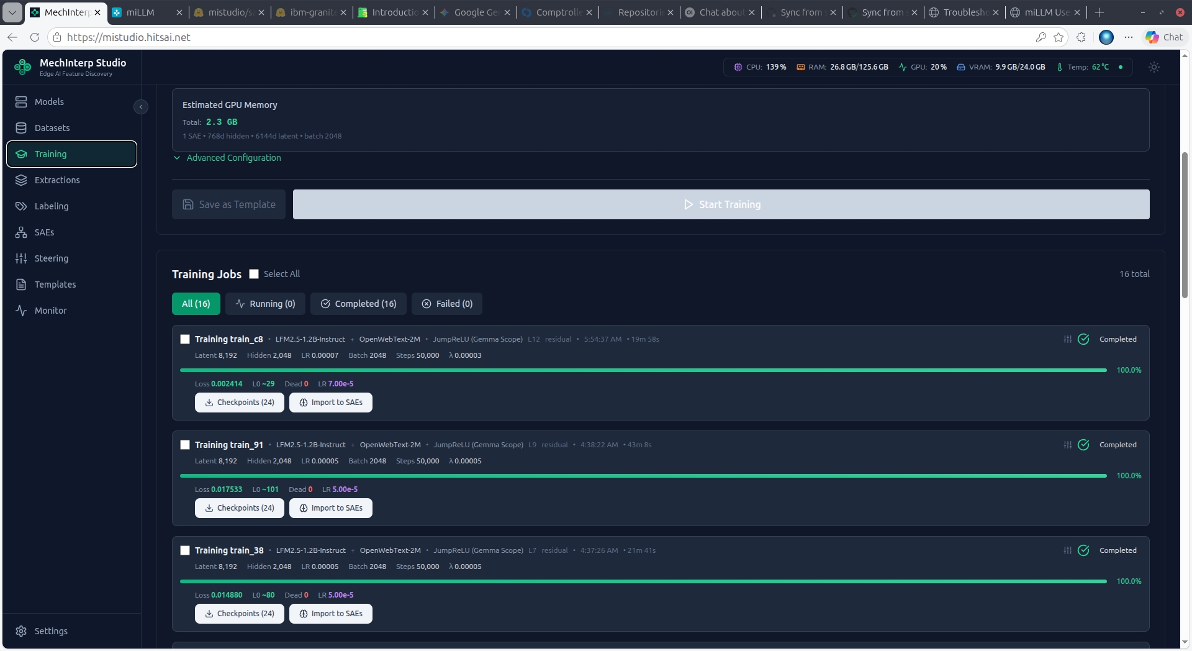The width and height of the screenshot is (1192, 651).
Task: Click the RAM usage indicator
Action: pyautogui.click(x=842, y=67)
